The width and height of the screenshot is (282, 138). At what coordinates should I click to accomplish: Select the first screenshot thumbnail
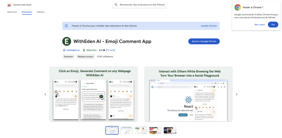pos(112,130)
